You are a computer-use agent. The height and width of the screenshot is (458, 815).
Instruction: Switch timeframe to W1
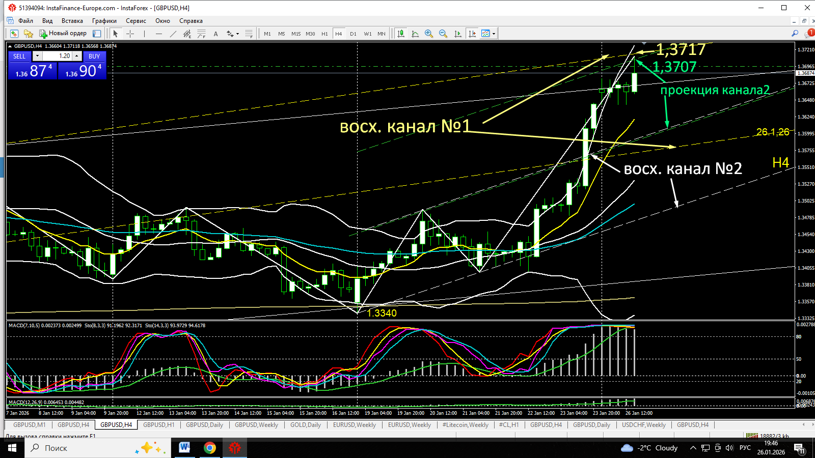(368, 34)
